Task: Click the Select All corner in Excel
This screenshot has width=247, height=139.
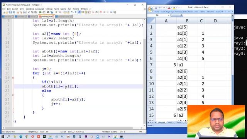Action: (151, 20)
